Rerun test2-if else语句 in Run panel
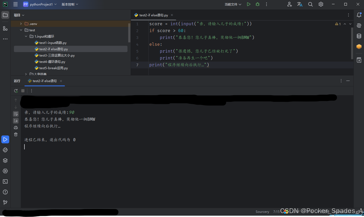 point(16,91)
